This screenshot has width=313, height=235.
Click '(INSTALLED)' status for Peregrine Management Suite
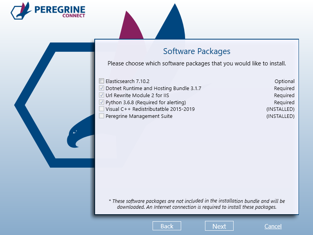pos(281,116)
